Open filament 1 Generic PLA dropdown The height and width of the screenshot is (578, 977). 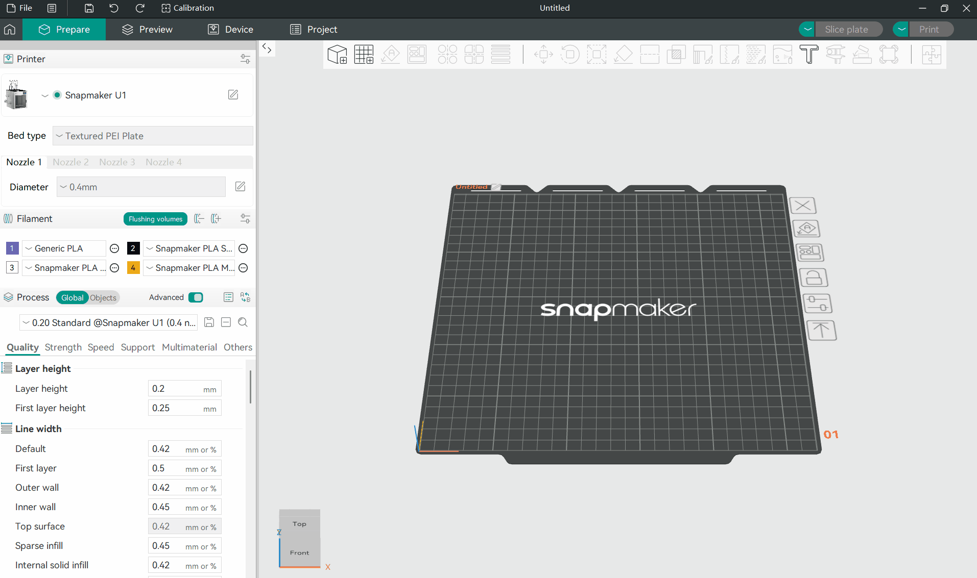point(64,248)
